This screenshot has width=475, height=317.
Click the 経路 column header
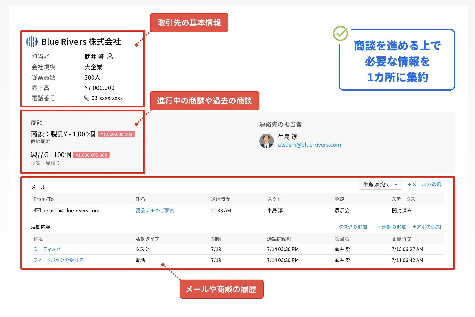[340, 199]
